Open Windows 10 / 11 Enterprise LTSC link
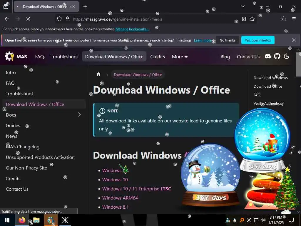Viewport: 301px width, 226px height. [137, 189]
